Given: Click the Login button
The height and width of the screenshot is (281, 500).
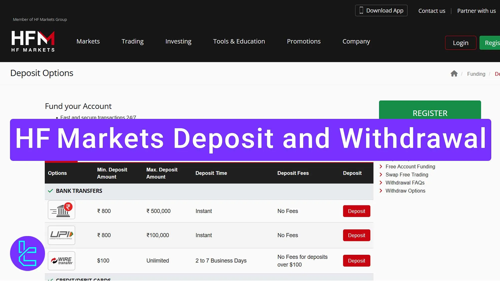Looking at the screenshot, I should [x=460, y=43].
